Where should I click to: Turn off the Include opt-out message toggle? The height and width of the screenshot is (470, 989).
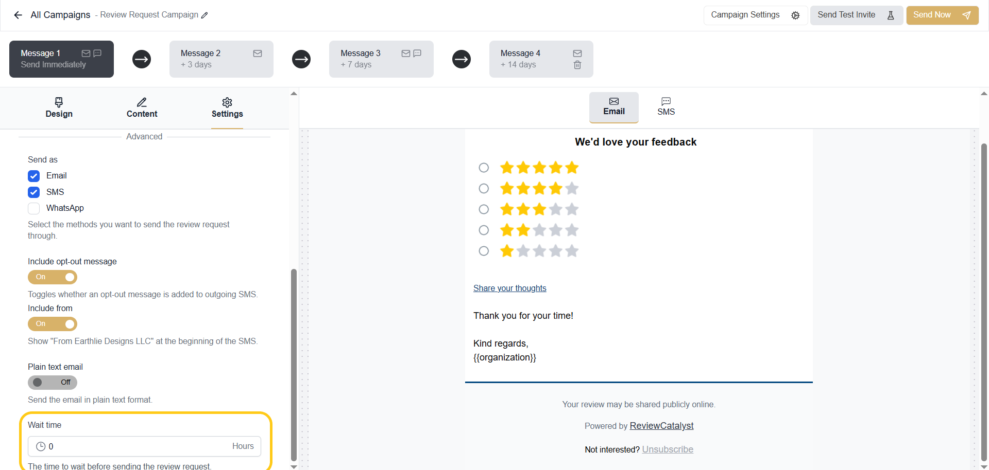pos(53,277)
